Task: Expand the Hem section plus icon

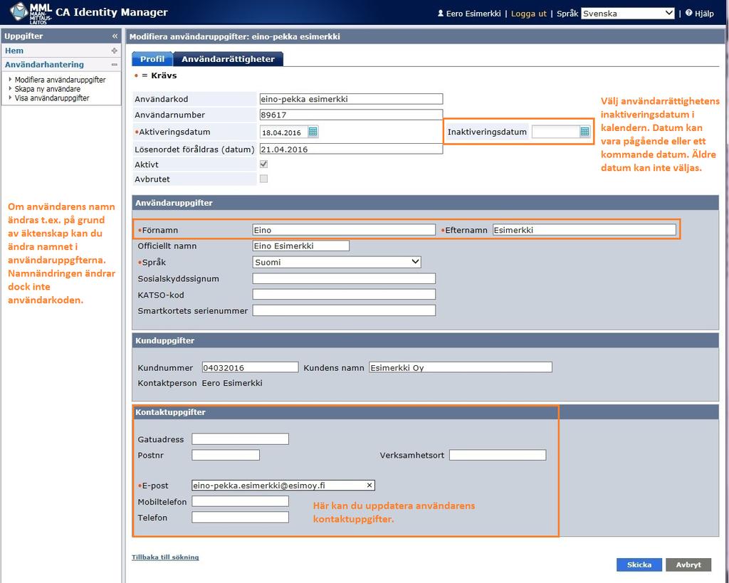Action: coord(115,51)
